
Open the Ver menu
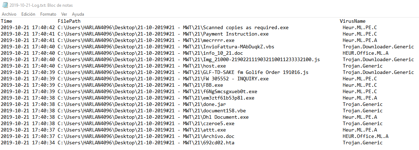64,14
